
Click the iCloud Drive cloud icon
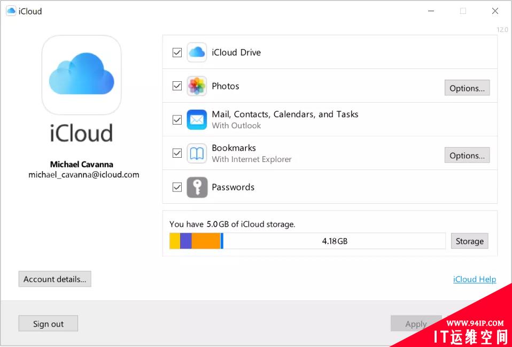[x=197, y=52]
